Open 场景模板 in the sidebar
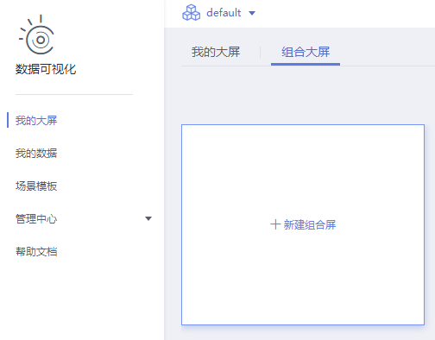This screenshot has height=340, width=435. coord(36,186)
